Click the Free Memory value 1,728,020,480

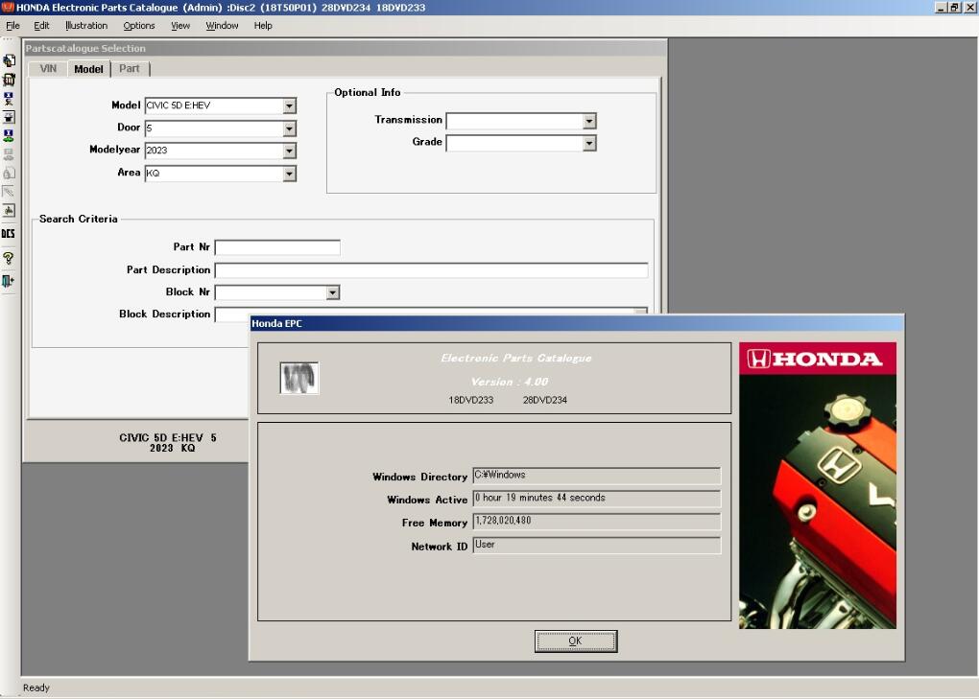597,522
